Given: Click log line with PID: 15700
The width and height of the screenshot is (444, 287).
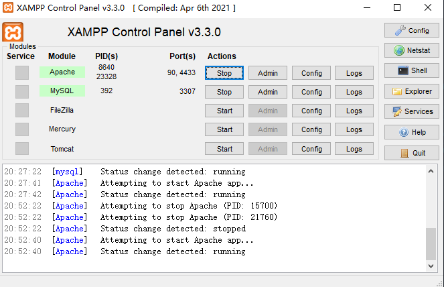Looking at the screenshot, I should 141,206.
